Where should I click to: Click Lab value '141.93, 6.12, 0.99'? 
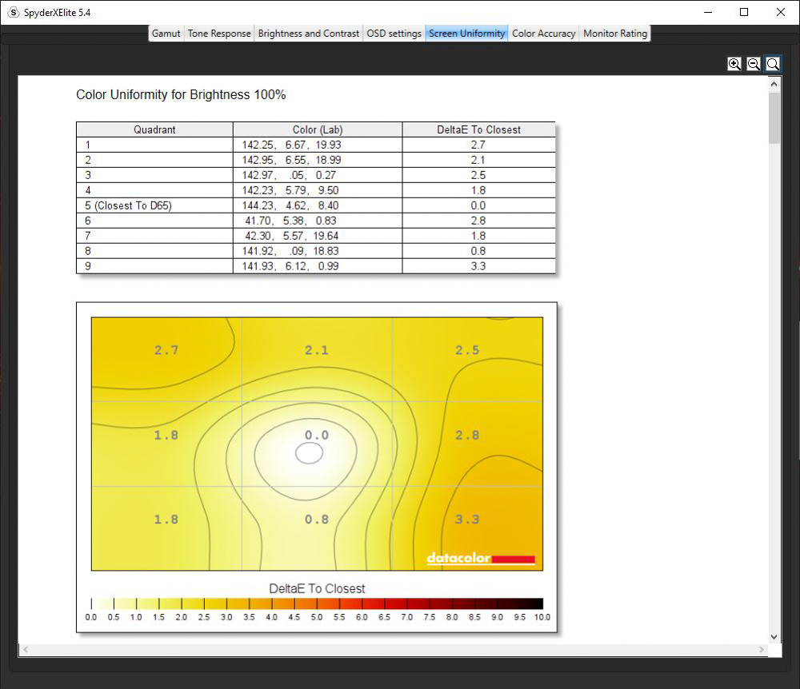pyautogui.click(x=290, y=266)
